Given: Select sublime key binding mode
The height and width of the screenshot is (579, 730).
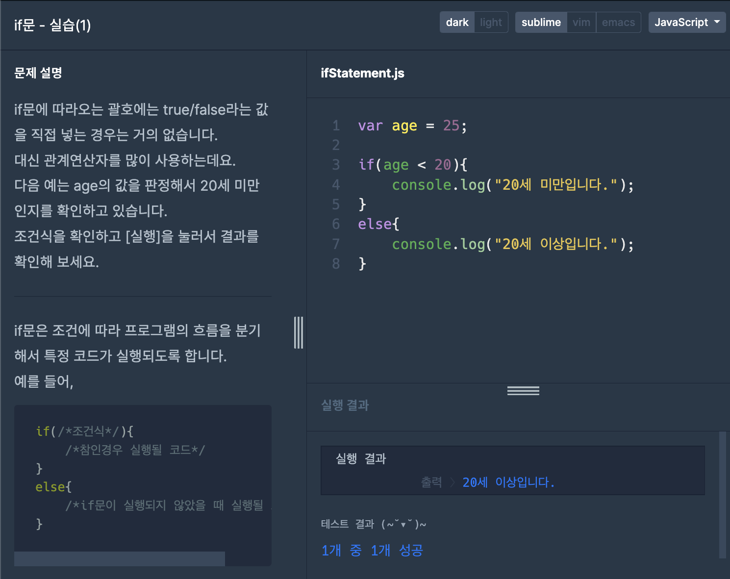Looking at the screenshot, I should click(x=541, y=23).
